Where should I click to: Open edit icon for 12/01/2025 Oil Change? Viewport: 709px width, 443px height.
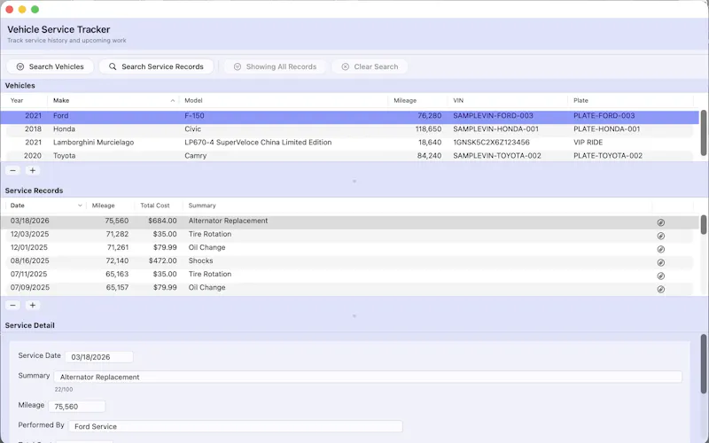click(x=660, y=249)
